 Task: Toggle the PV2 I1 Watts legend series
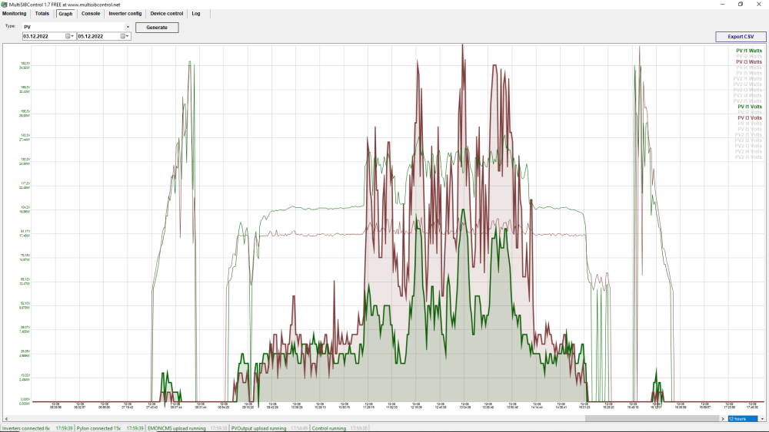point(747,79)
